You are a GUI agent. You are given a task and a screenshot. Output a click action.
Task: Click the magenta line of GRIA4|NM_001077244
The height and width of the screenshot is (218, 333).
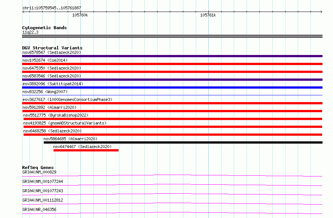click(172, 185)
